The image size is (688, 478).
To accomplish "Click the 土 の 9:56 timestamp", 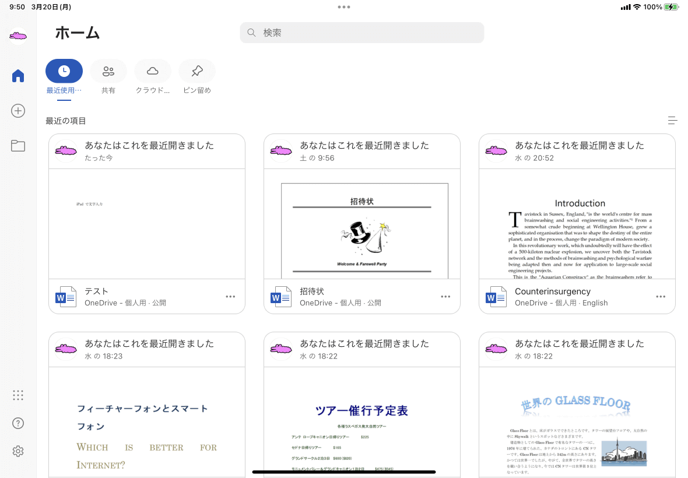I will tap(317, 158).
